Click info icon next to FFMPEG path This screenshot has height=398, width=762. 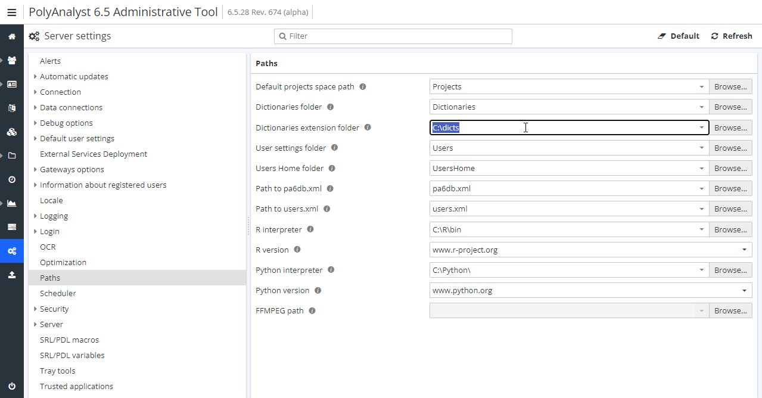point(312,311)
